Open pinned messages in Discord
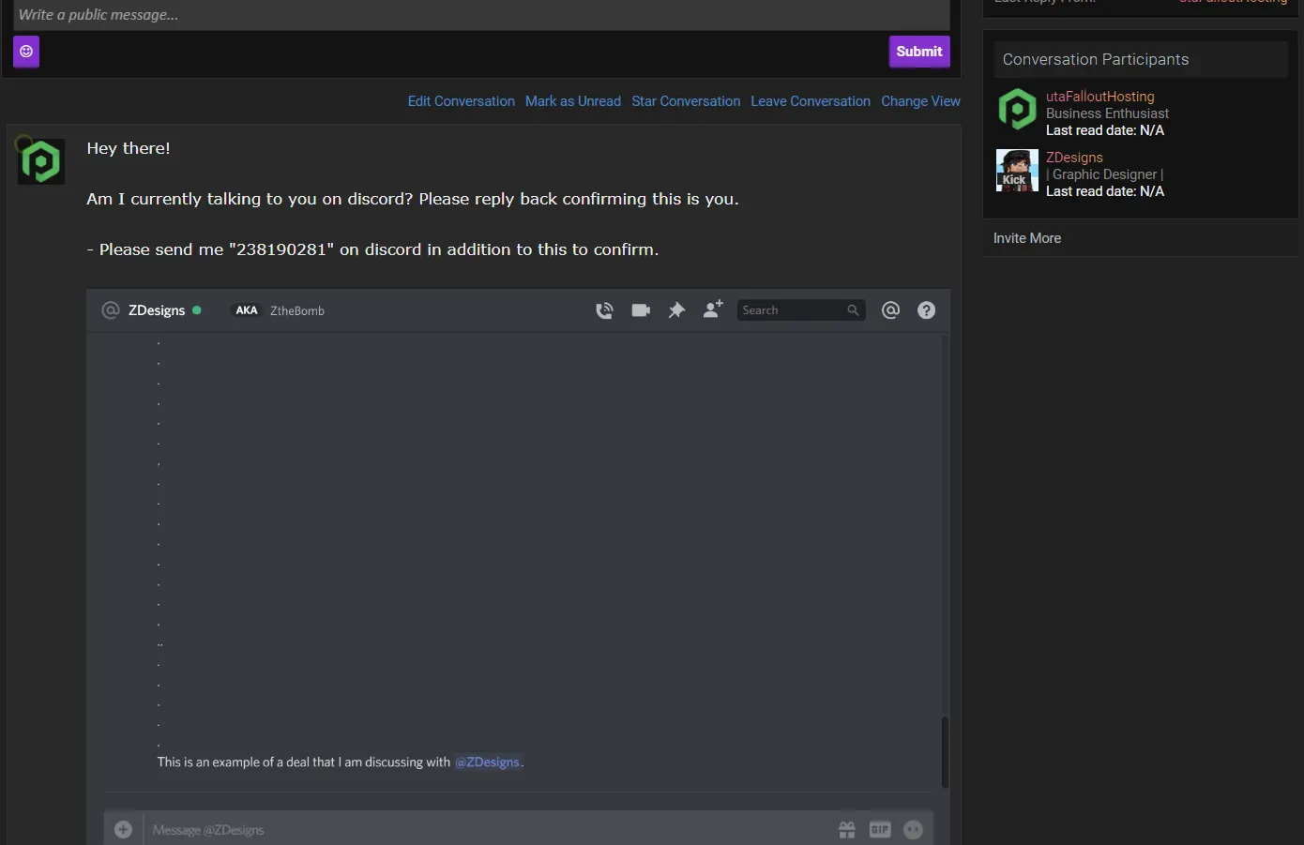 [x=676, y=310]
